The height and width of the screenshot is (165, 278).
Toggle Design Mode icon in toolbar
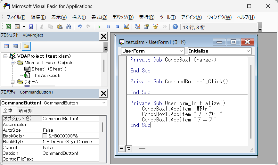point(127,27)
